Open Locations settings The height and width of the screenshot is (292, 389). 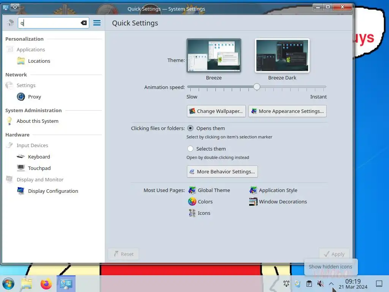tap(39, 61)
